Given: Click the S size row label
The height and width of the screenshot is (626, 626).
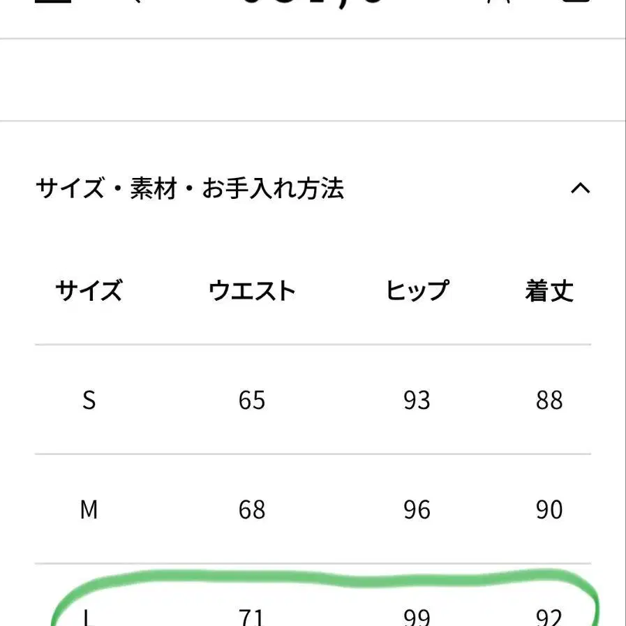Looking at the screenshot, I should click(x=89, y=401).
